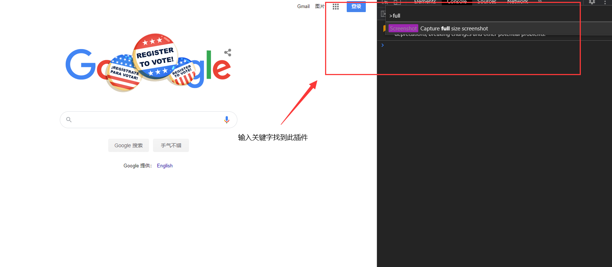Open the Google apps grid icon

point(336,7)
